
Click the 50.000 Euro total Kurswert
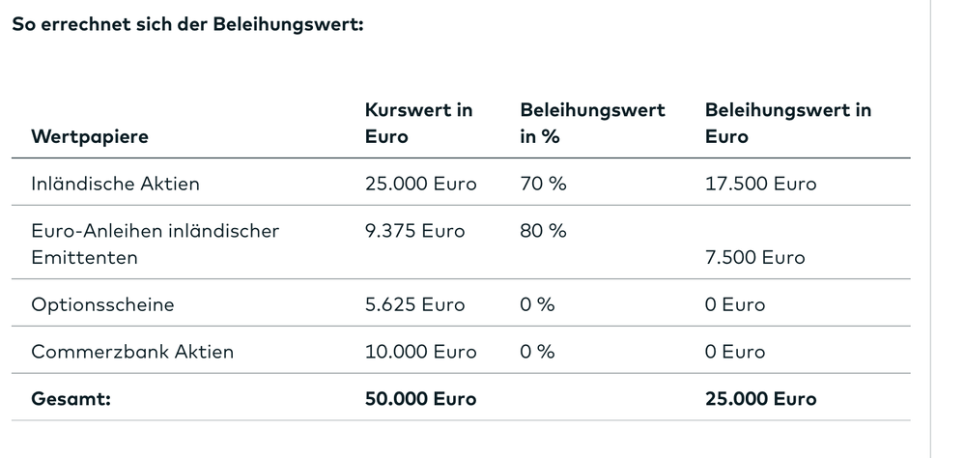420,398
